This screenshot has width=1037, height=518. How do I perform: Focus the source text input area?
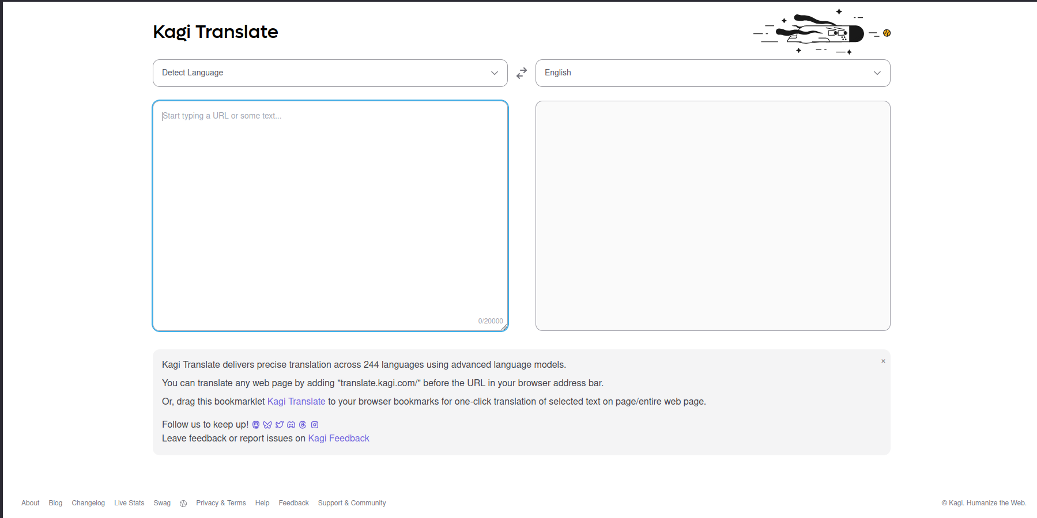tap(330, 216)
